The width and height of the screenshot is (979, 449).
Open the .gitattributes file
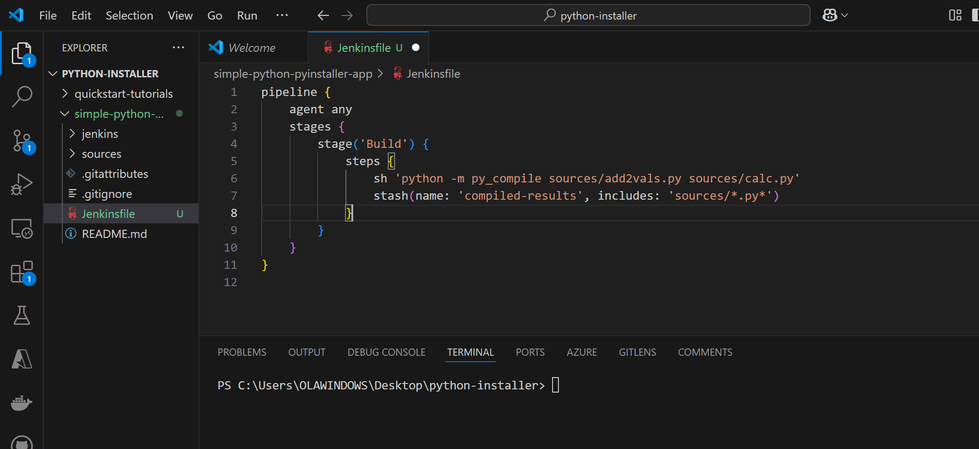tap(121, 174)
